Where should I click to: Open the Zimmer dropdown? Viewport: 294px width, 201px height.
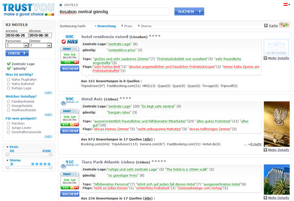tap(40, 45)
